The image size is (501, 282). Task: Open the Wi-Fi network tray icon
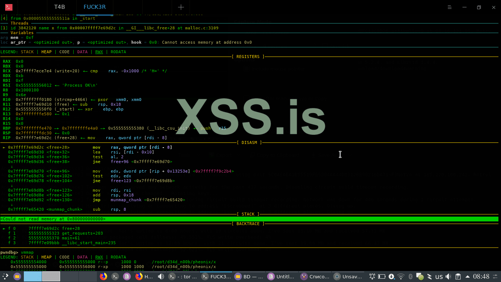[401, 276]
